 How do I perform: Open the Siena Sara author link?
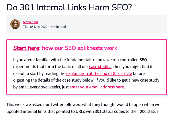coord(30,22)
